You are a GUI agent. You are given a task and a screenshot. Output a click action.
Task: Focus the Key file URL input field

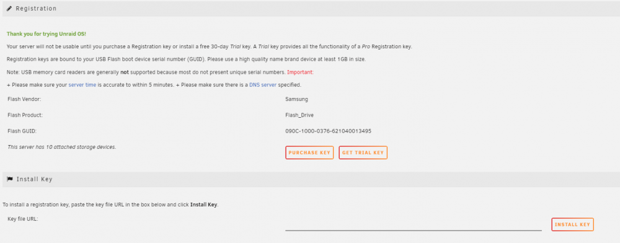pyautogui.click(x=413, y=224)
